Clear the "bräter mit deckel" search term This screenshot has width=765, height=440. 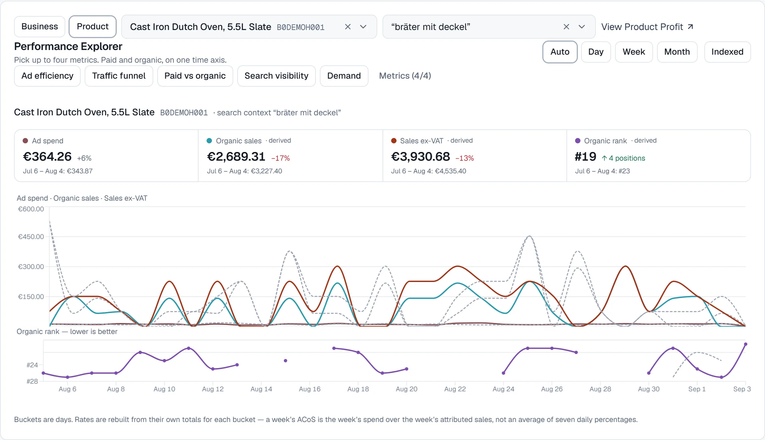click(566, 27)
